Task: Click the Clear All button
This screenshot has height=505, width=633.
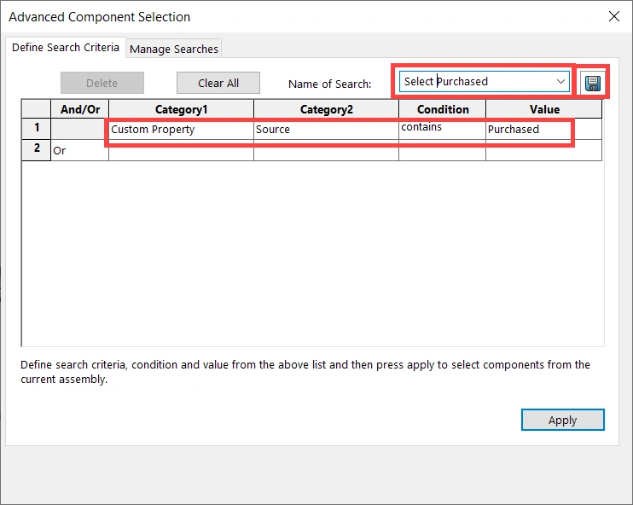Action: (218, 83)
